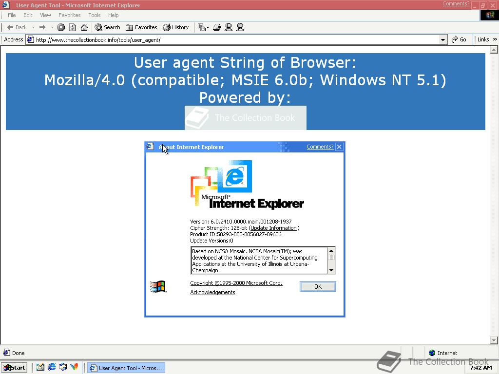Image resolution: width=499 pixels, height=374 pixels.
Task: Close the About Internet Explorer dialog
Action: (x=339, y=147)
